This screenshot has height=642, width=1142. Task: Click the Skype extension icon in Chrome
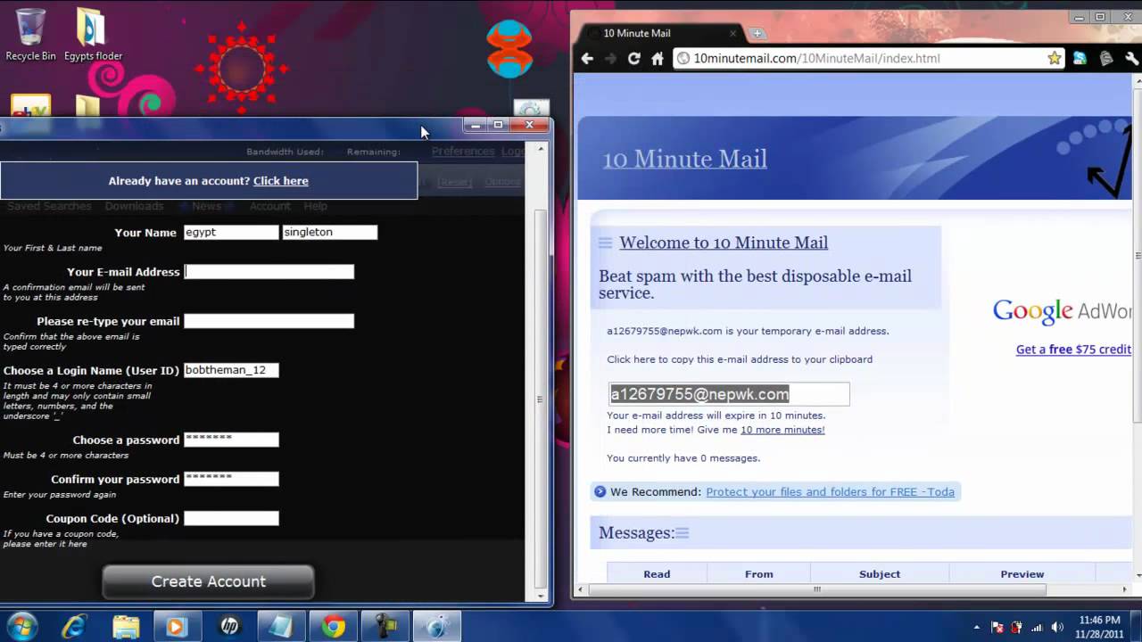(1080, 58)
